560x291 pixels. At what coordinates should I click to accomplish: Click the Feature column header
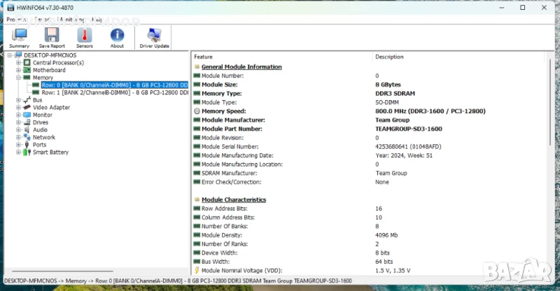coord(204,57)
